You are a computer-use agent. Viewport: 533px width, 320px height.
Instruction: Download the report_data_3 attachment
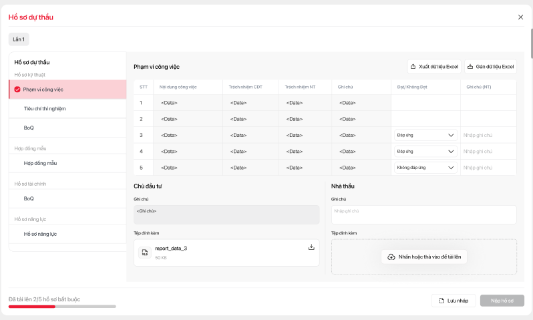pyautogui.click(x=311, y=247)
